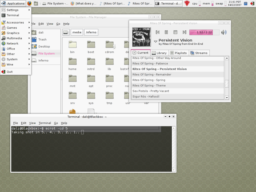Click the media path button
The image size is (256, 192).
pos(77,32)
